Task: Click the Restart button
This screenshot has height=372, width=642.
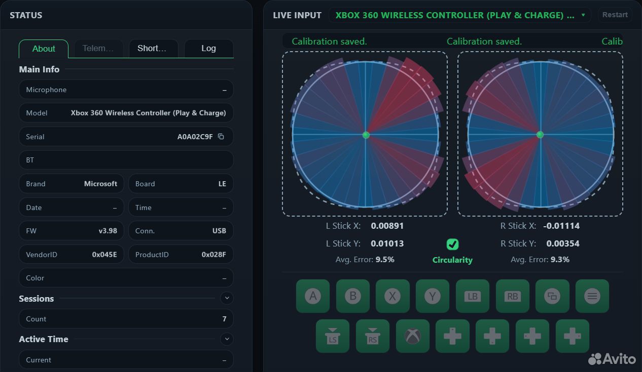Action: 615,15
